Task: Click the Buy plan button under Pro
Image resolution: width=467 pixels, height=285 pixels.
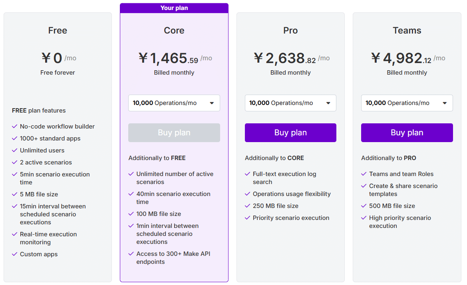Action: tap(290, 133)
